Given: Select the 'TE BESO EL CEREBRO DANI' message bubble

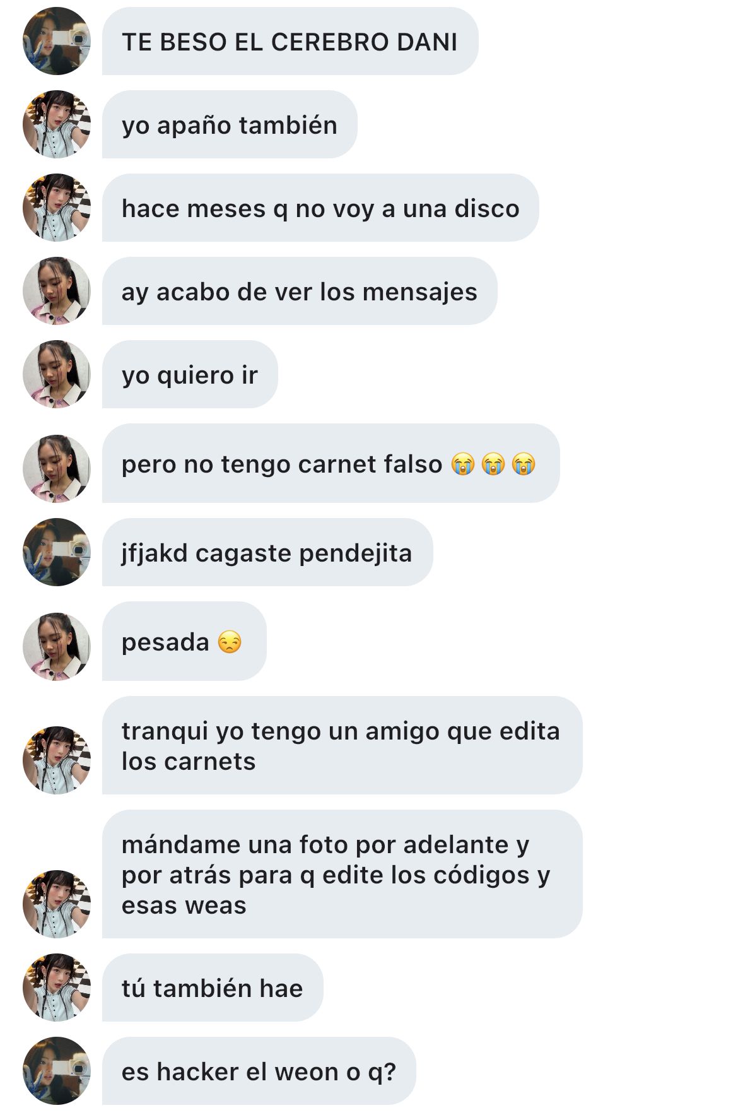Looking at the screenshot, I should tap(290, 41).
